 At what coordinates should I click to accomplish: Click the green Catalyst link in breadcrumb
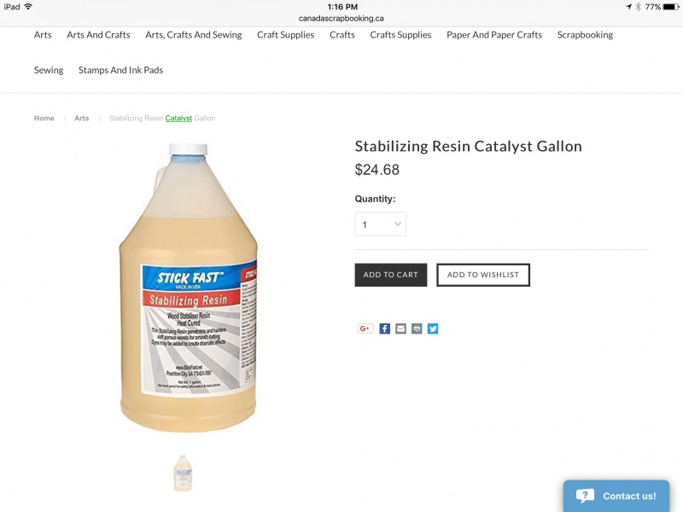click(178, 119)
